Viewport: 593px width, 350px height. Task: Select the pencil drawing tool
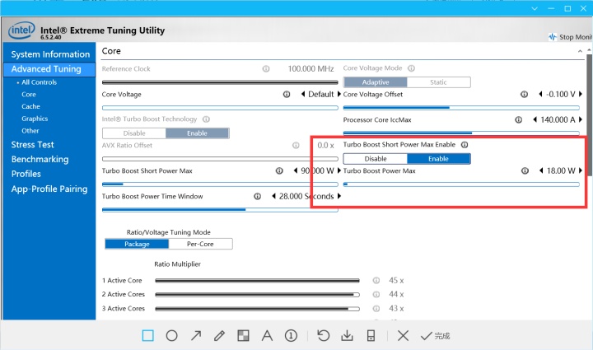219,336
